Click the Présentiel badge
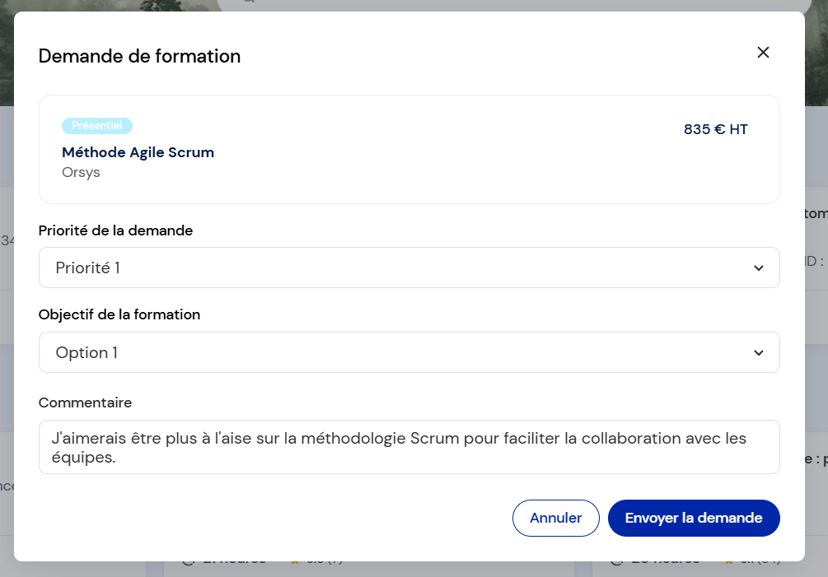This screenshot has height=577, width=828. click(97, 126)
